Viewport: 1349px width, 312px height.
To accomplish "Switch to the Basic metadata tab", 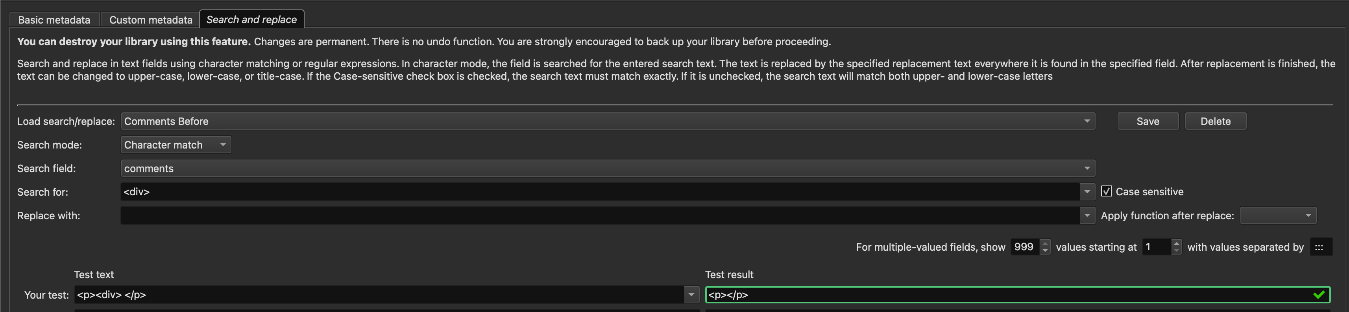I will (54, 20).
